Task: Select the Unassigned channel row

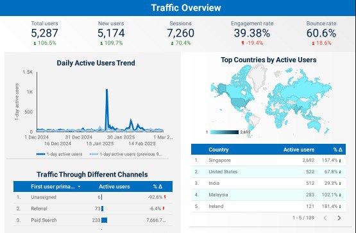Action: (93, 197)
